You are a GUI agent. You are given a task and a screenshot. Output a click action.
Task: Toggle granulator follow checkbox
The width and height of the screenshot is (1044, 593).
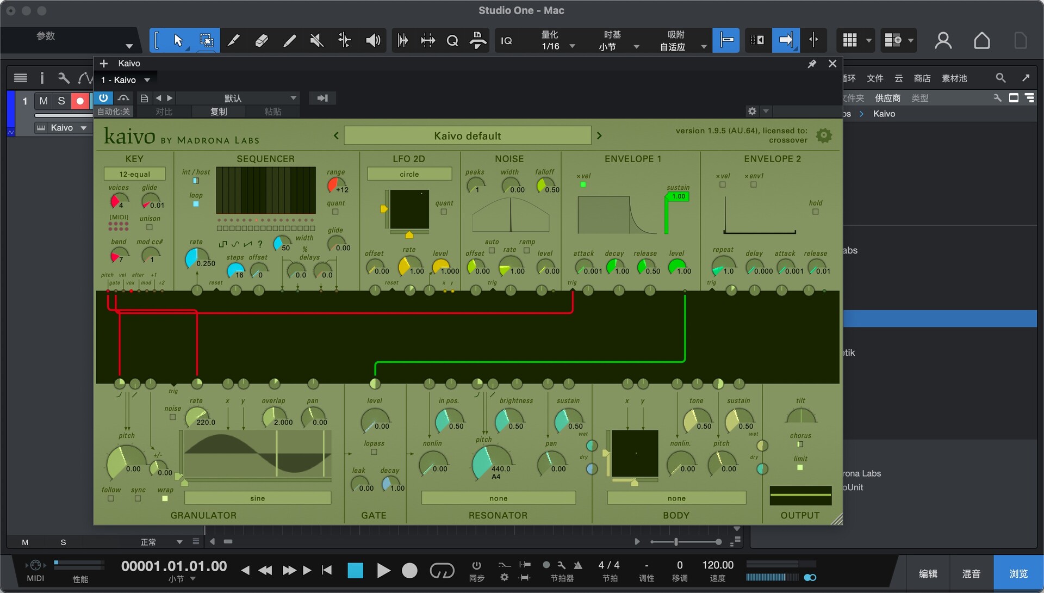tap(111, 498)
